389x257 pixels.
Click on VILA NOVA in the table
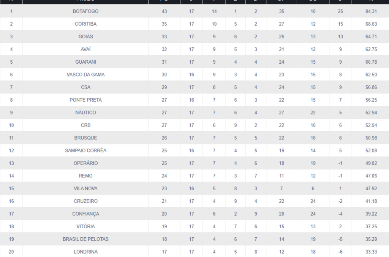(85, 188)
